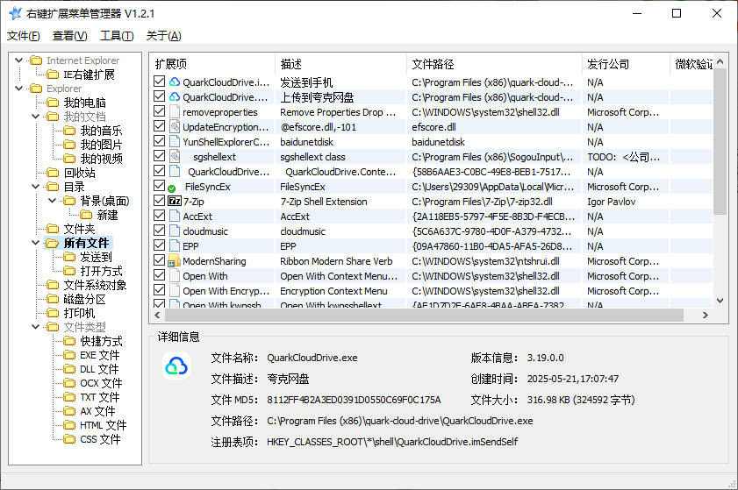
Task: Click the 快捷方式 folder icon
Action: tap(69, 341)
